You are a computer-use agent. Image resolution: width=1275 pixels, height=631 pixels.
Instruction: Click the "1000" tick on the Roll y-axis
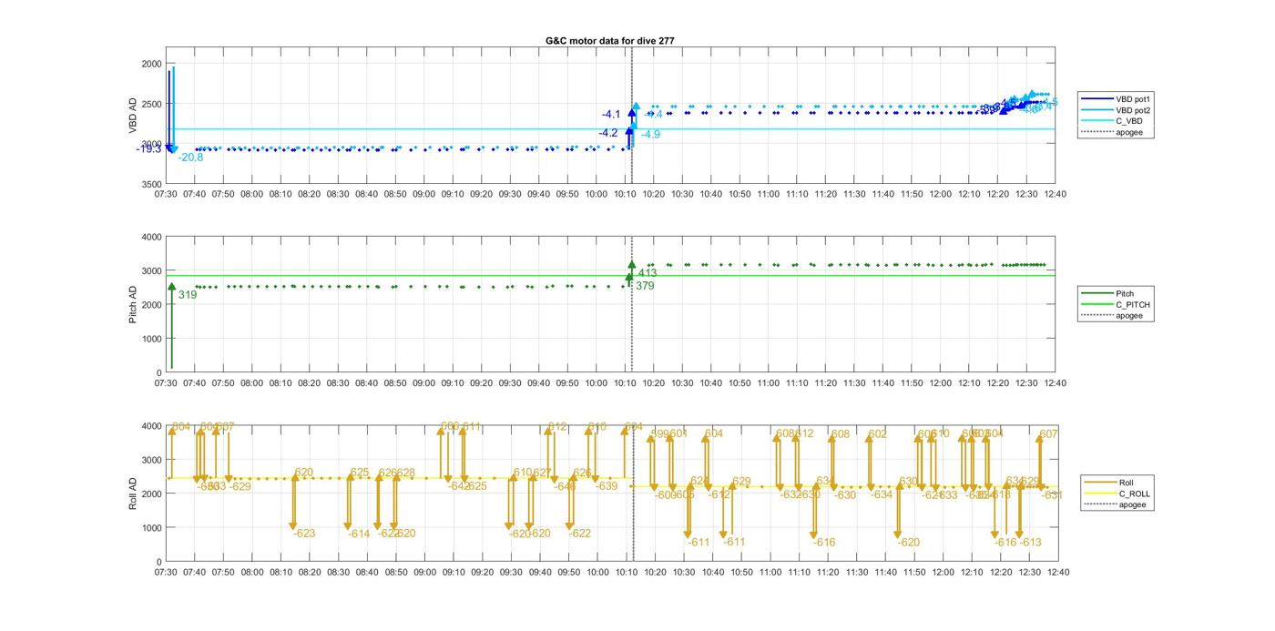[151, 528]
